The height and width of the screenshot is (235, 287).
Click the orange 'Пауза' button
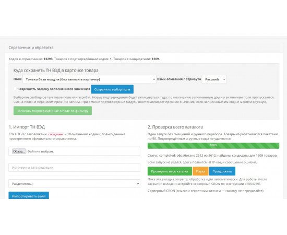200,171
